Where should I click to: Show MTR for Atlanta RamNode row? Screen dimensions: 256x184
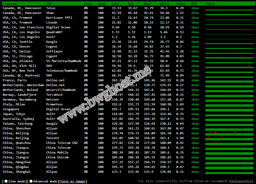point(195,61)
